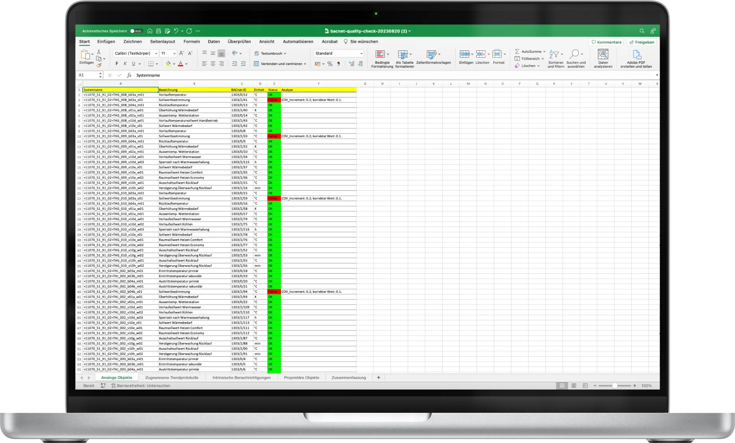Open the Kommentare pane
The width and height of the screenshot is (735, 443).
click(x=606, y=42)
